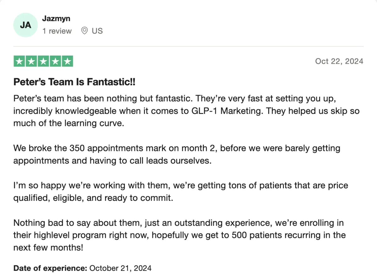This screenshot has height=280, width=377.
Task: Open the "Peter's Team Is Fantastic!!" review title
Action: pyautogui.click(x=74, y=82)
